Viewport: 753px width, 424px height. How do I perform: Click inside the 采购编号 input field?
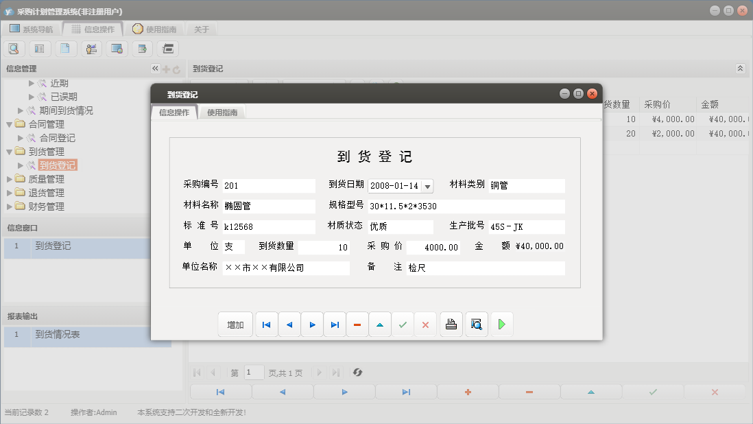click(267, 185)
